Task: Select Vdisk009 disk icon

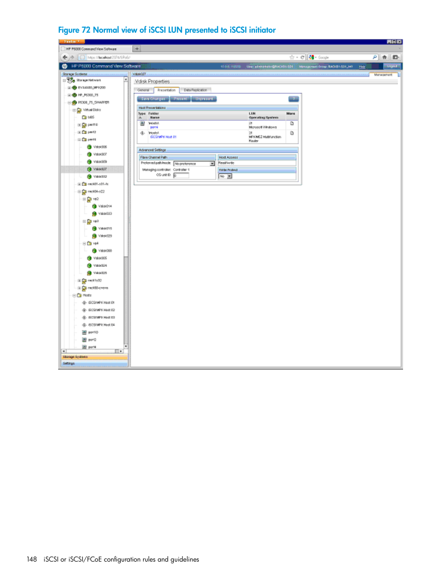Action: [89, 162]
